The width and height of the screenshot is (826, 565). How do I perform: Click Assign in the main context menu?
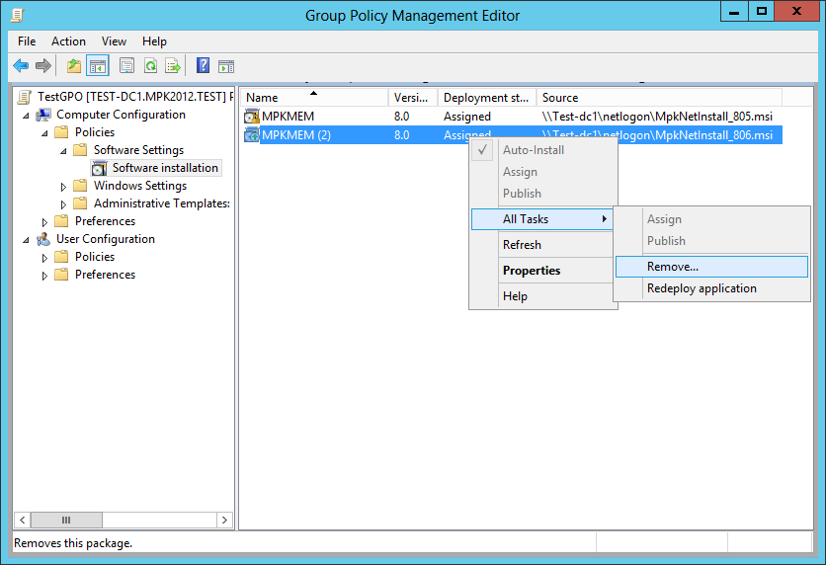tap(541, 172)
